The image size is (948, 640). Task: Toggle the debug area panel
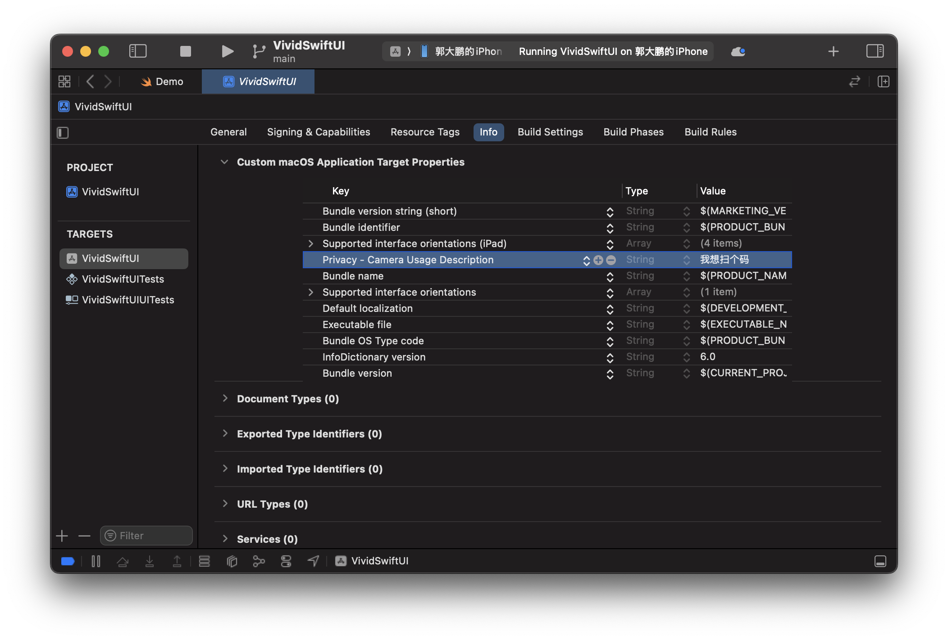[x=880, y=561]
